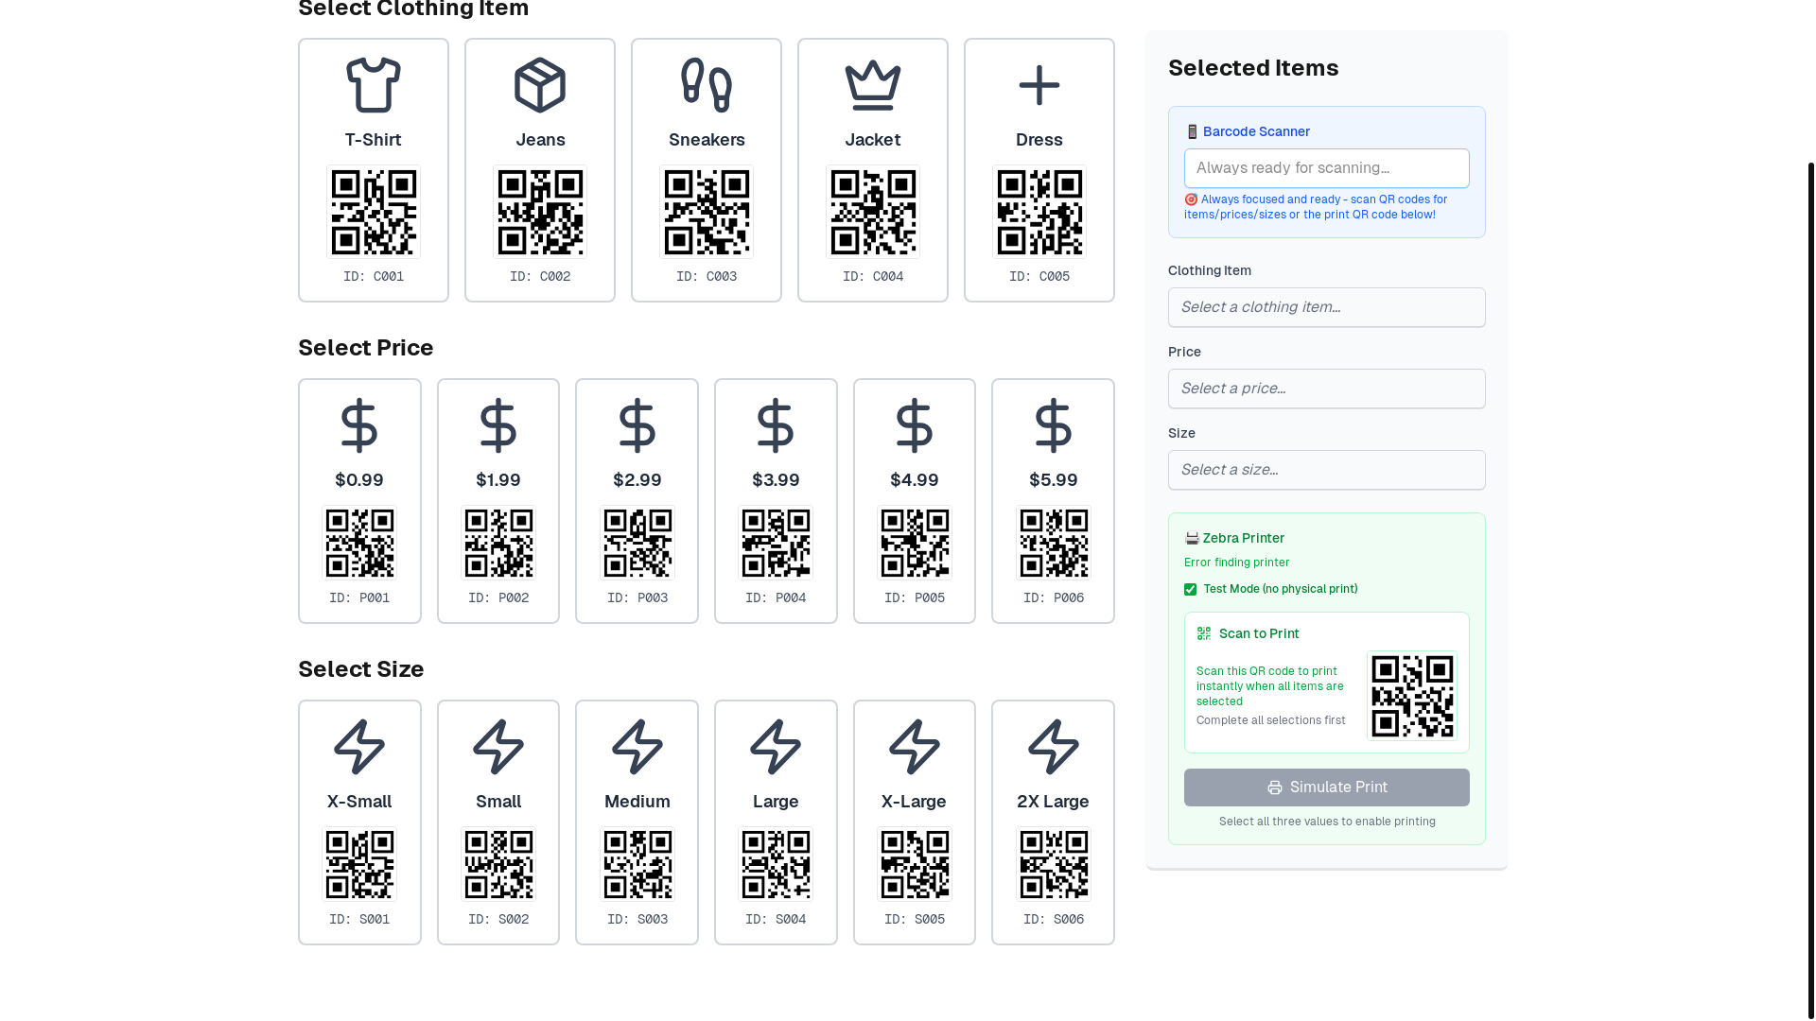Choose the Dress plus icon
Image resolution: width=1816 pixels, height=1021 pixels.
pos(1039,85)
